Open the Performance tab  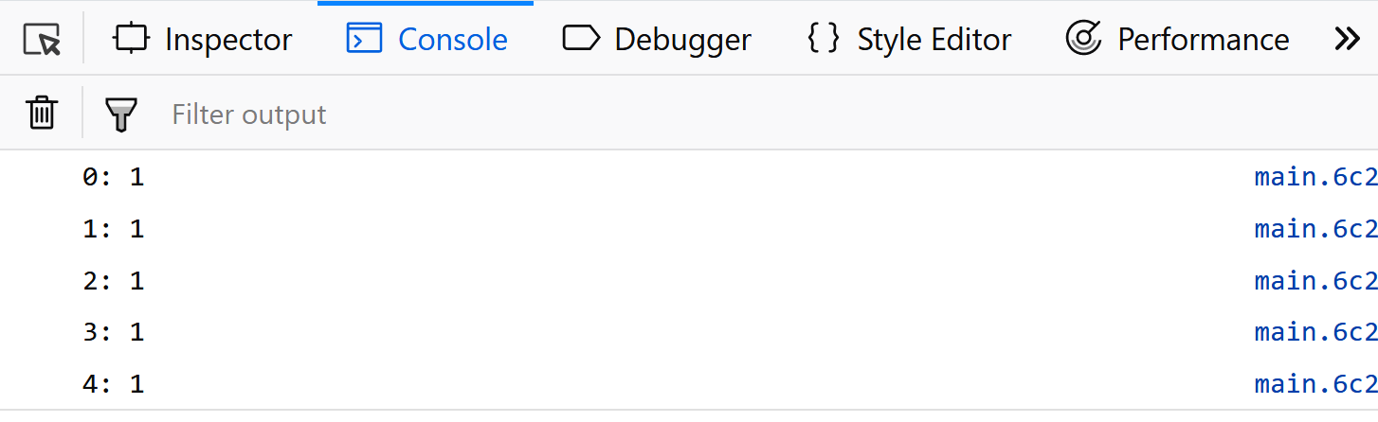point(1177,40)
